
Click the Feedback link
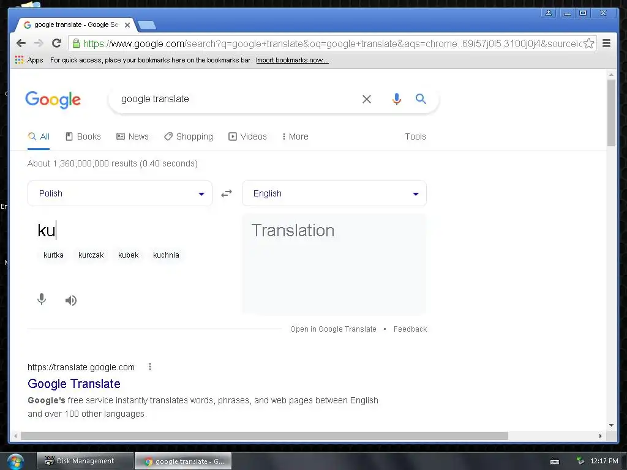(410, 329)
